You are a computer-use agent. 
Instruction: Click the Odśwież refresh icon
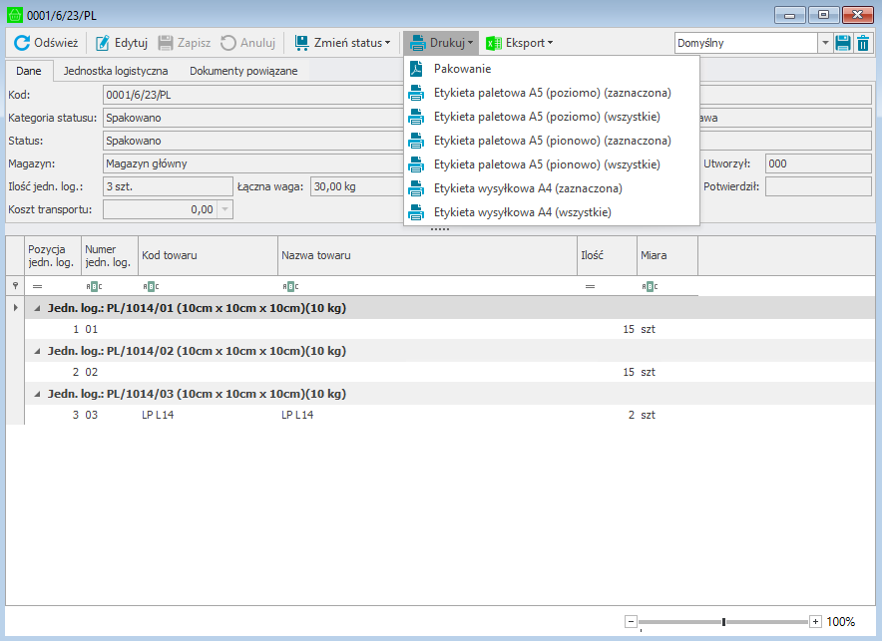point(22,43)
